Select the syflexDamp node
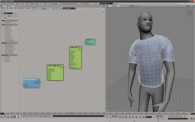The height and width of the screenshot is (122, 195). 7,29
